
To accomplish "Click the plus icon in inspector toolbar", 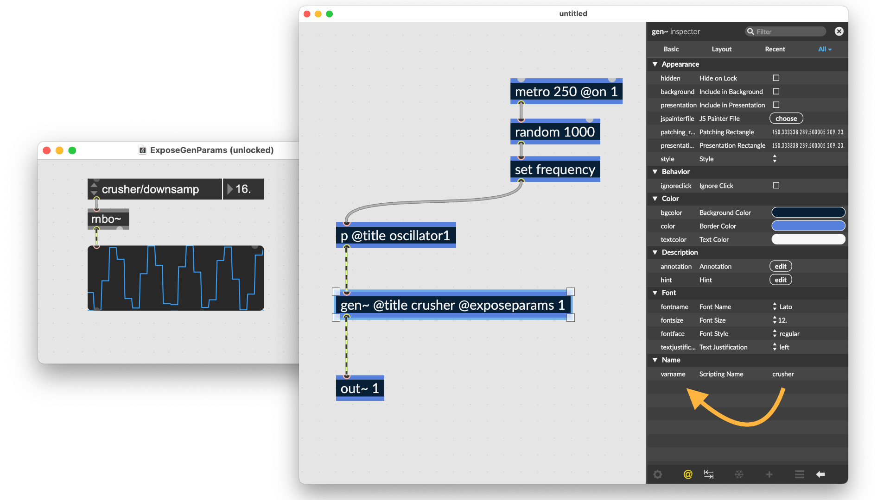I will click(x=769, y=474).
